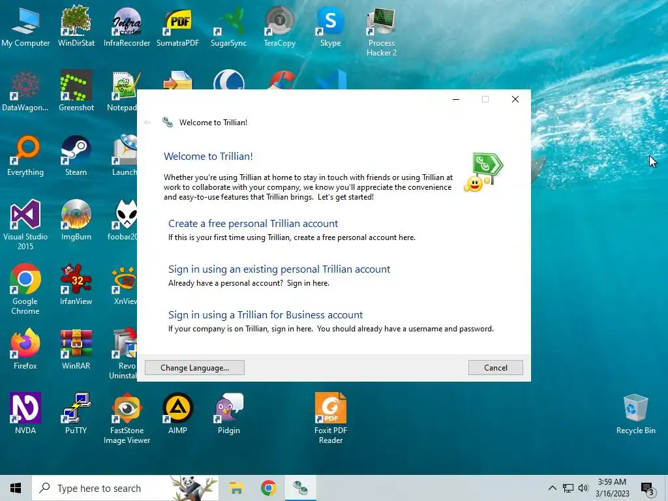Image resolution: width=668 pixels, height=501 pixels.
Task: Click the Launchy desktop shortcut
Action: 125,157
